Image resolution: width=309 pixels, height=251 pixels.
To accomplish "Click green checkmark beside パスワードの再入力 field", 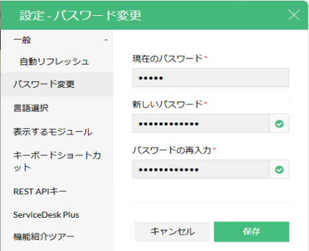I will tap(279, 170).
